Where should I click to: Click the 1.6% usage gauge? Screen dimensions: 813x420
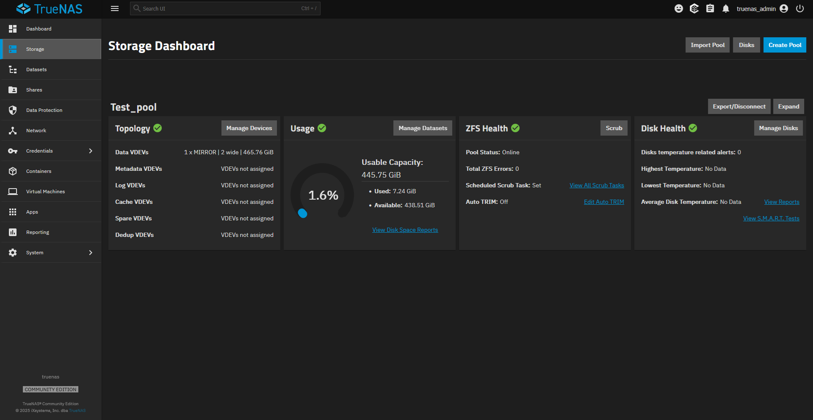323,195
